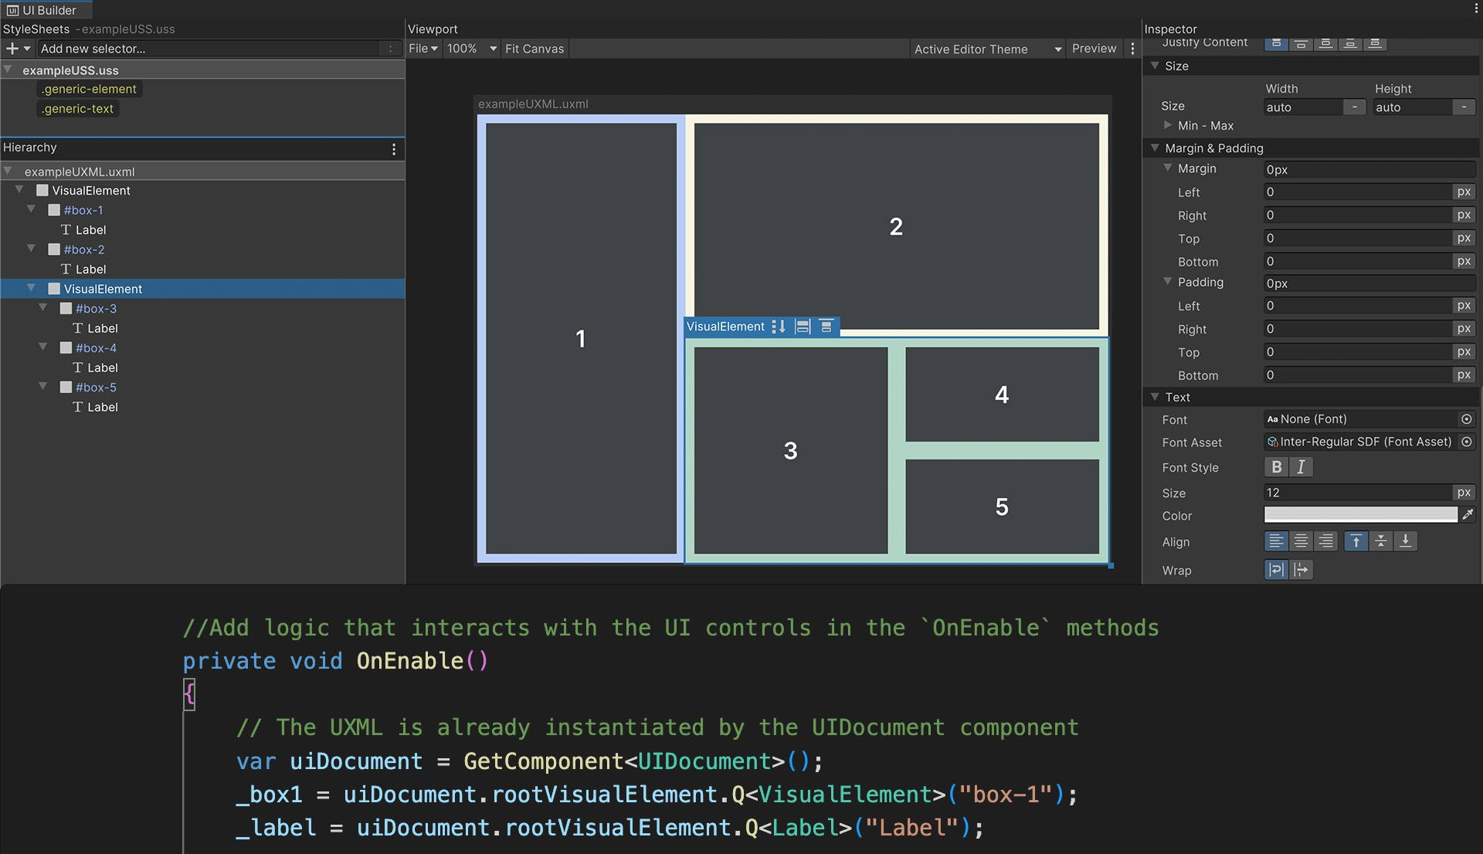Image resolution: width=1483 pixels, height=854 pixels.
Task: Expand the Min - Max foldout
Action: (1168, 125)
